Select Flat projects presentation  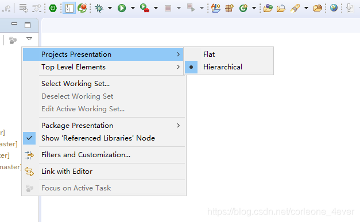point(229,54)
